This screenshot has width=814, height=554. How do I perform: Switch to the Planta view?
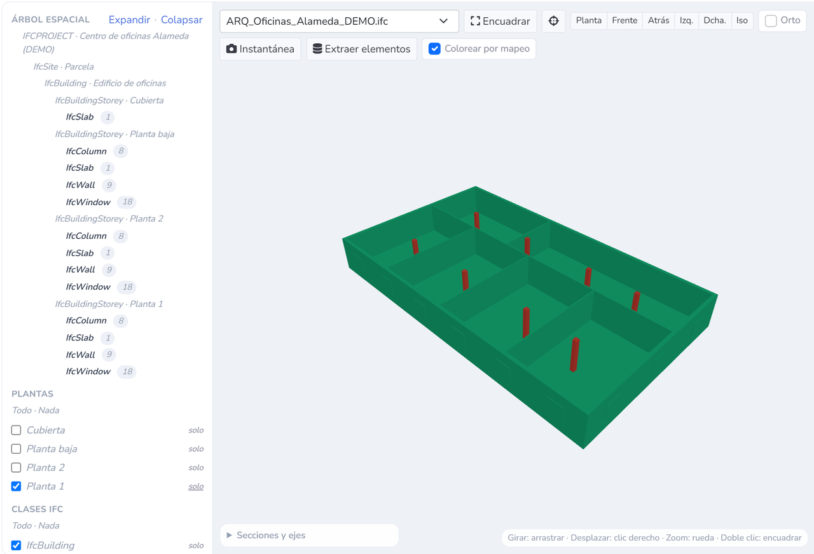[589, 21]
